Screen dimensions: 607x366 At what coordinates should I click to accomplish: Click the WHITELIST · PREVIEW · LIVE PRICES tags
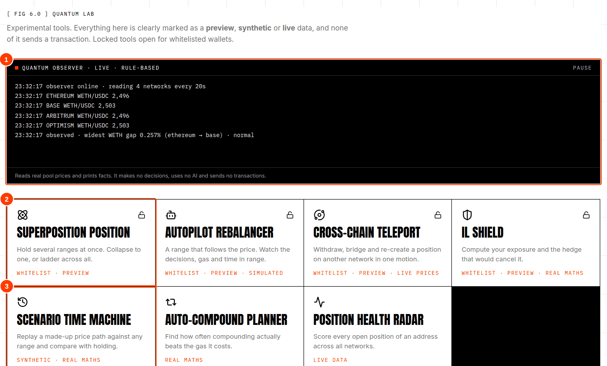pyautogui.click(x=376, y=273)
